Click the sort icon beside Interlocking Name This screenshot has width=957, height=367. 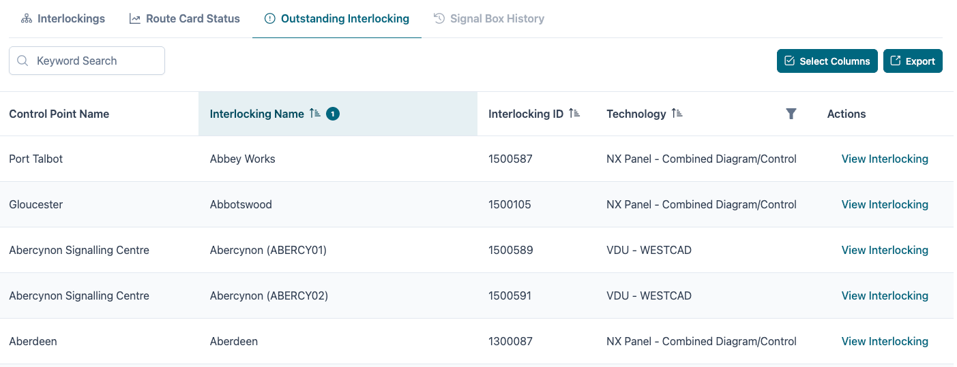point(314,114)
